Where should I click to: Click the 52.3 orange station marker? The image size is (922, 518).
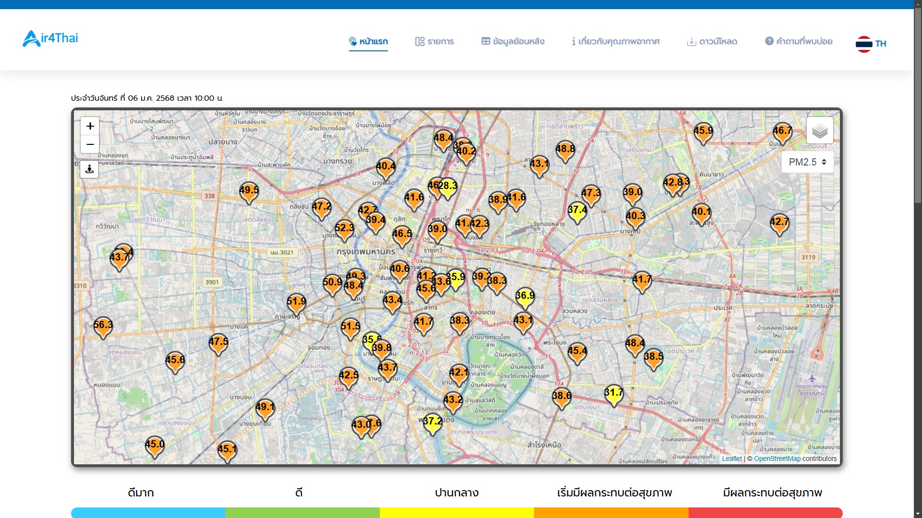pyautogui.click(x=344, y=230)
